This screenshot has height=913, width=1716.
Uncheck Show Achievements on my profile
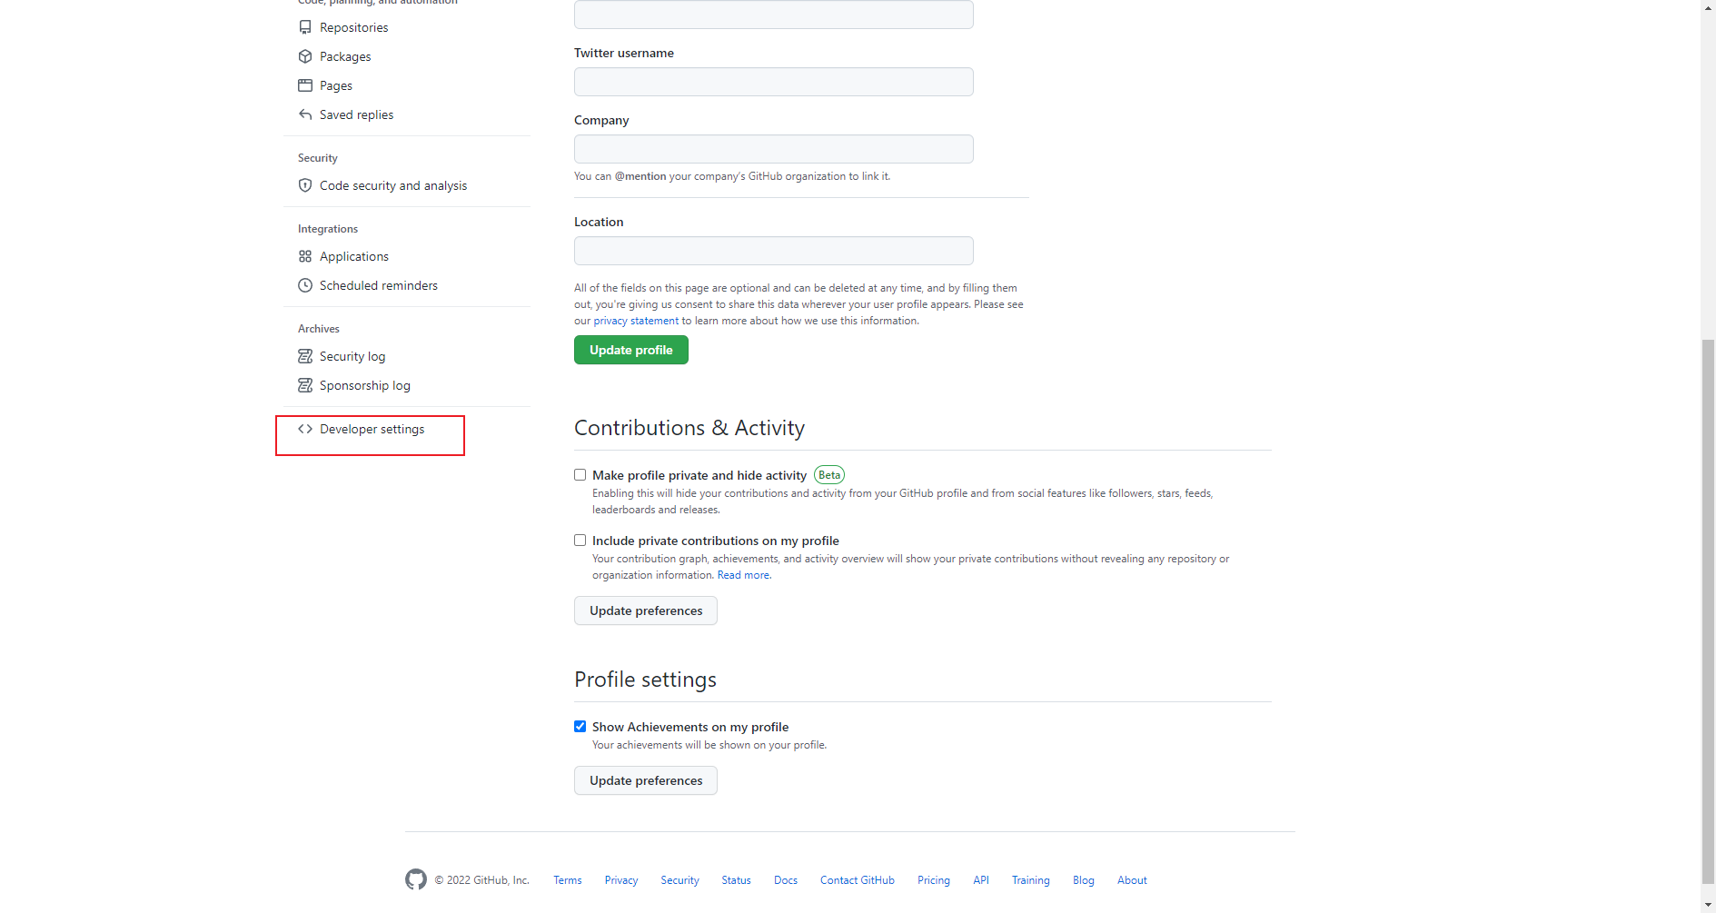580,727
